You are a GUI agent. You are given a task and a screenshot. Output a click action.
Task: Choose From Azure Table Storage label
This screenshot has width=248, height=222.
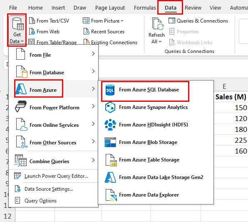pos(149,160)
